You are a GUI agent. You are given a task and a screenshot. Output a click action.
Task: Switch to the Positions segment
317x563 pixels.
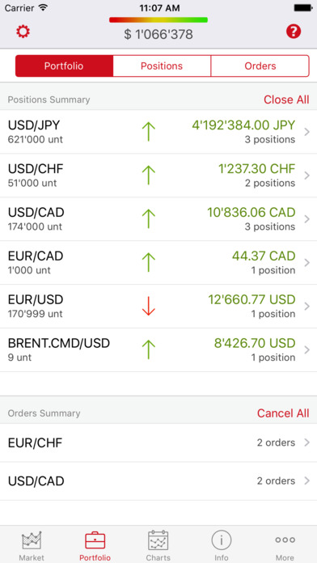coord(162,66)
